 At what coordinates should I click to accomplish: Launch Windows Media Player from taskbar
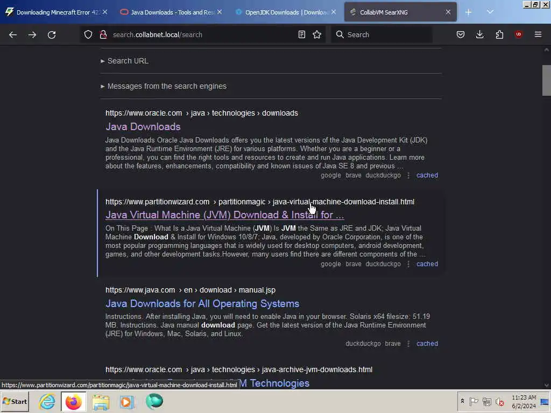click(127, 402)
